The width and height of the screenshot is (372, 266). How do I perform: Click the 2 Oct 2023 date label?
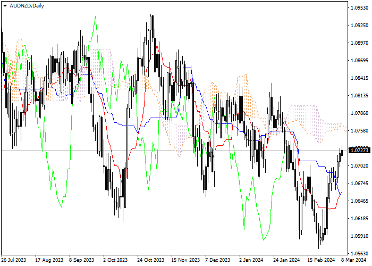pyautogui.click(x=115, y=260)
